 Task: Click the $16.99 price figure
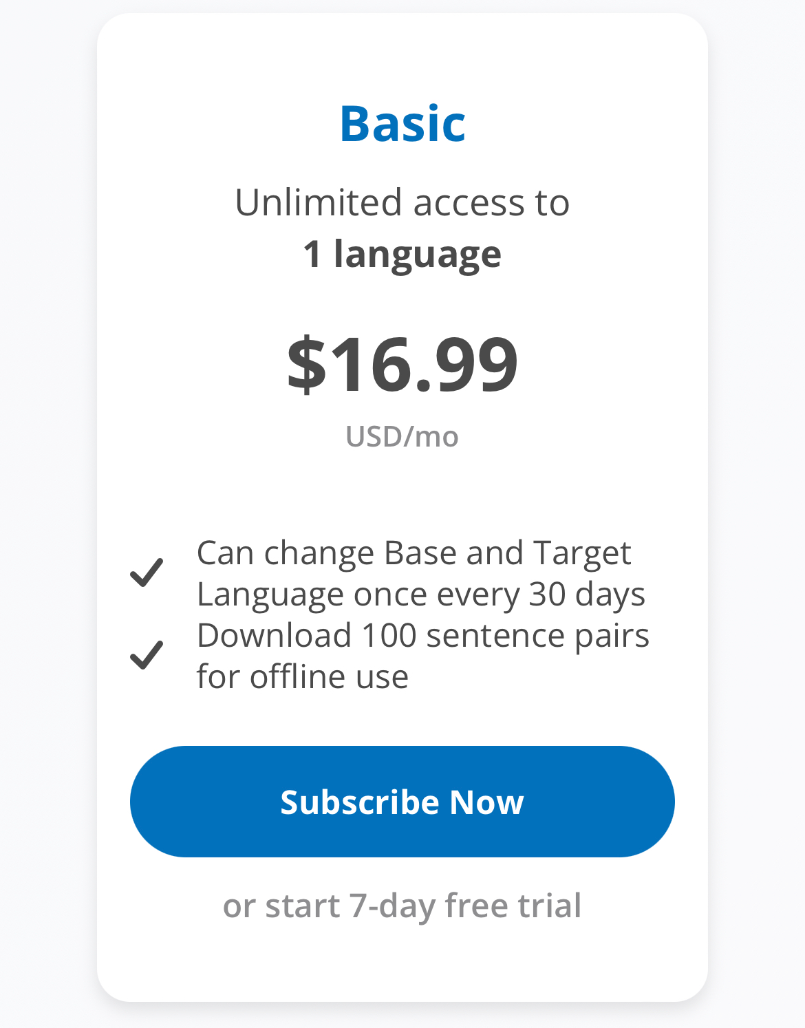[x=402, y=364]
